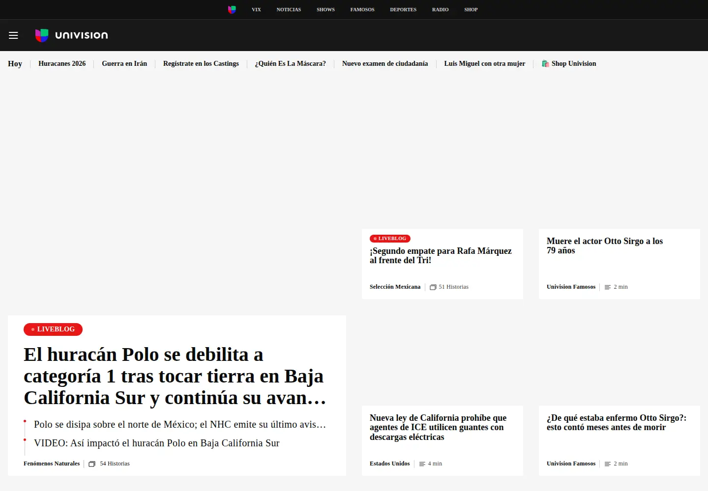Open the Huracanes 2026 topic
Image resolution: width=708 pixels, height=491 pixels.
[x=62, y=64]
